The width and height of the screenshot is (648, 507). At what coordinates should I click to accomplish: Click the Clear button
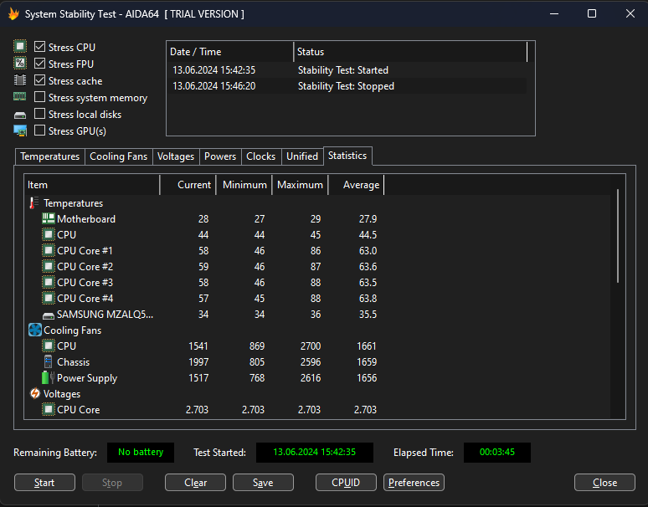pos(195,482)
